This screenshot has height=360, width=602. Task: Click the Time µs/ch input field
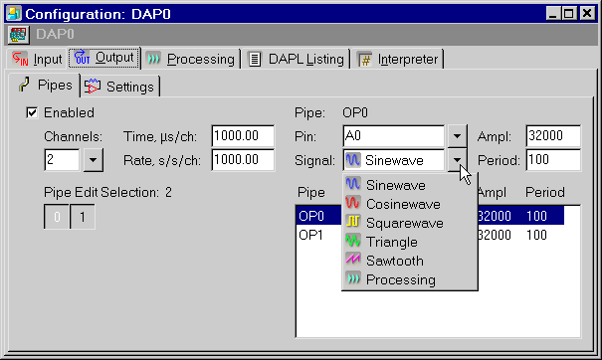click(243, 135)
